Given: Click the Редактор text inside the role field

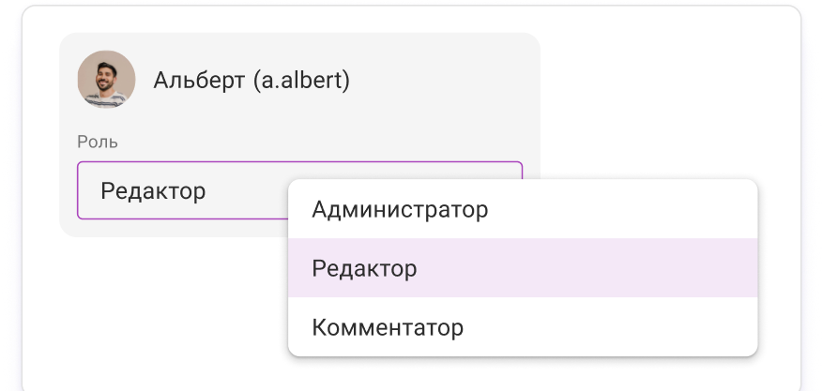Looking at the screenshot, I should coord(153,191).
